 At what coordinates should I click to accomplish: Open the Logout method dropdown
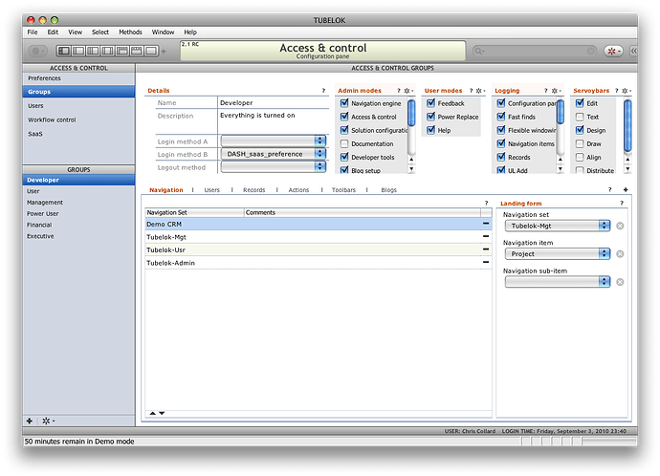click(274, 167)
